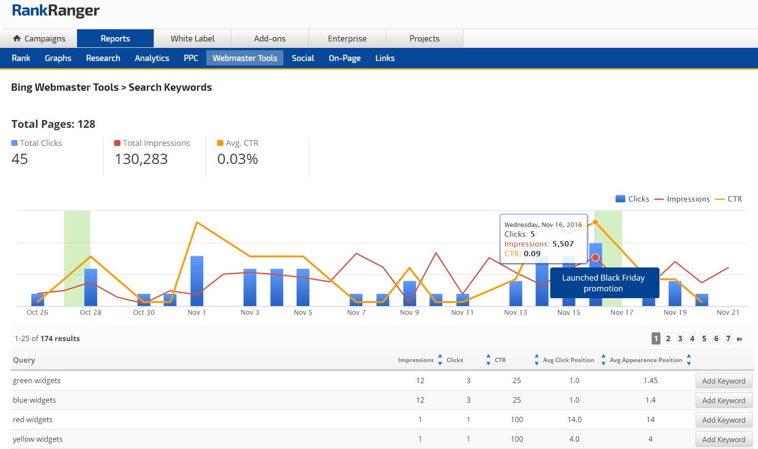The height and width of the screenshot is (449, 758).
Task: Click the Campaigns home icon
Action: (x=17, y=38)
